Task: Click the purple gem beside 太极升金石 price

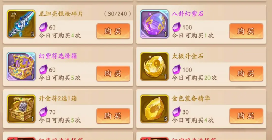Action: [177, 70]
